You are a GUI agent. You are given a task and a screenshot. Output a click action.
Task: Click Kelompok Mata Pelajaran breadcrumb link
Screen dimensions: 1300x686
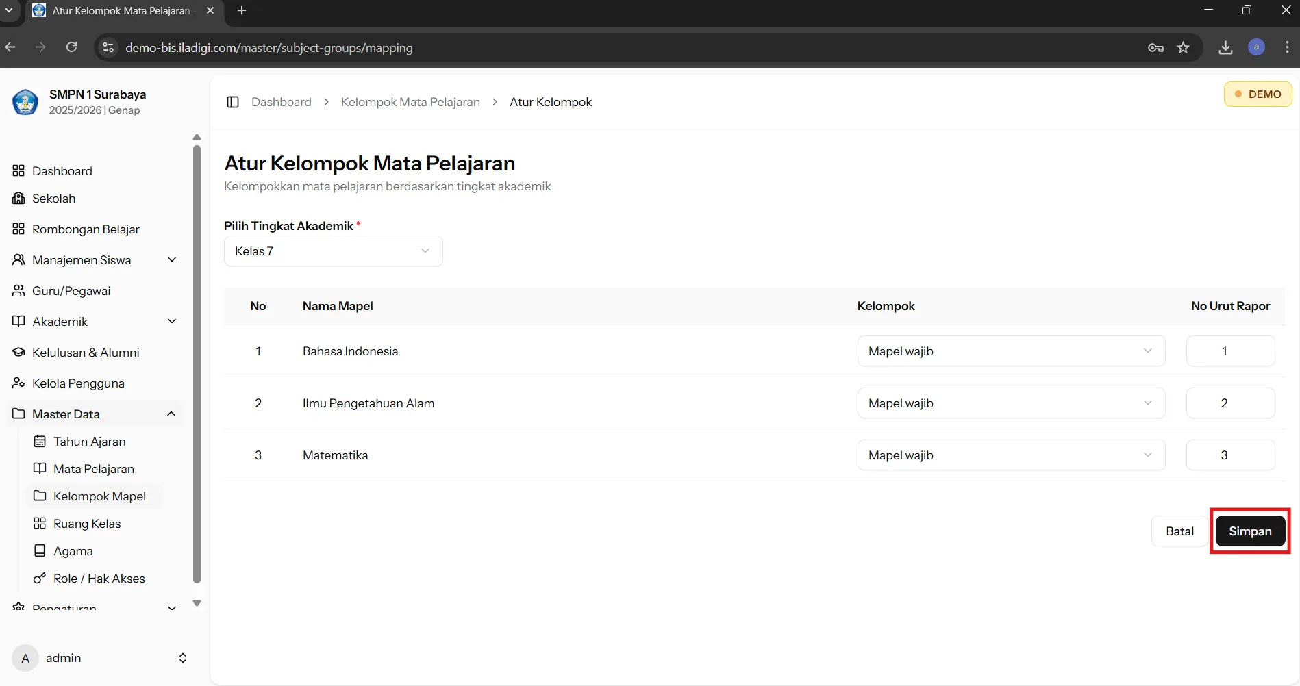(x=410, y=102)
